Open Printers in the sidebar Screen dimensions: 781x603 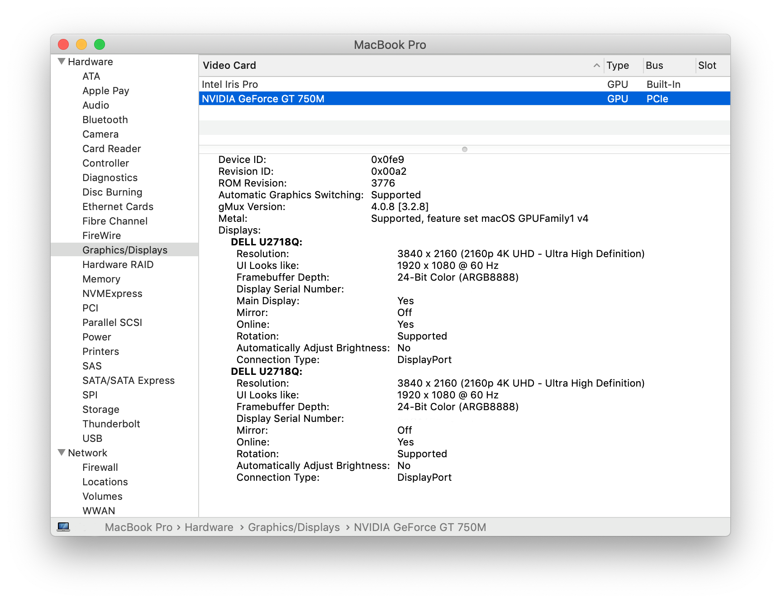101,352
